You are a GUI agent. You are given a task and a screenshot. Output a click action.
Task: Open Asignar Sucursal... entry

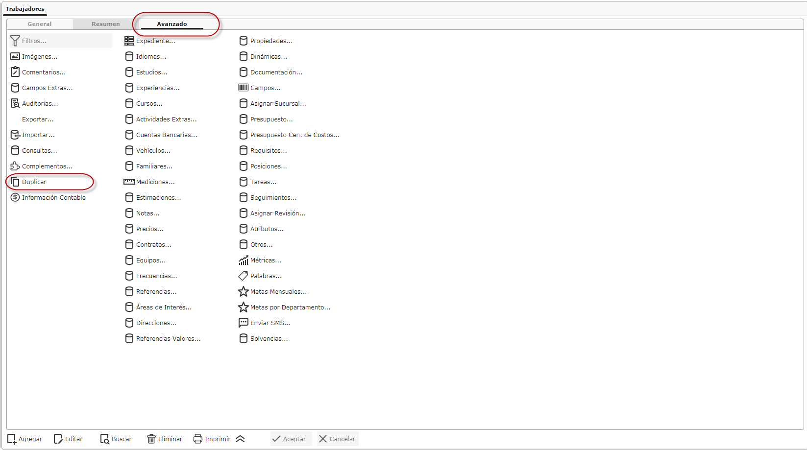(278, 103)
